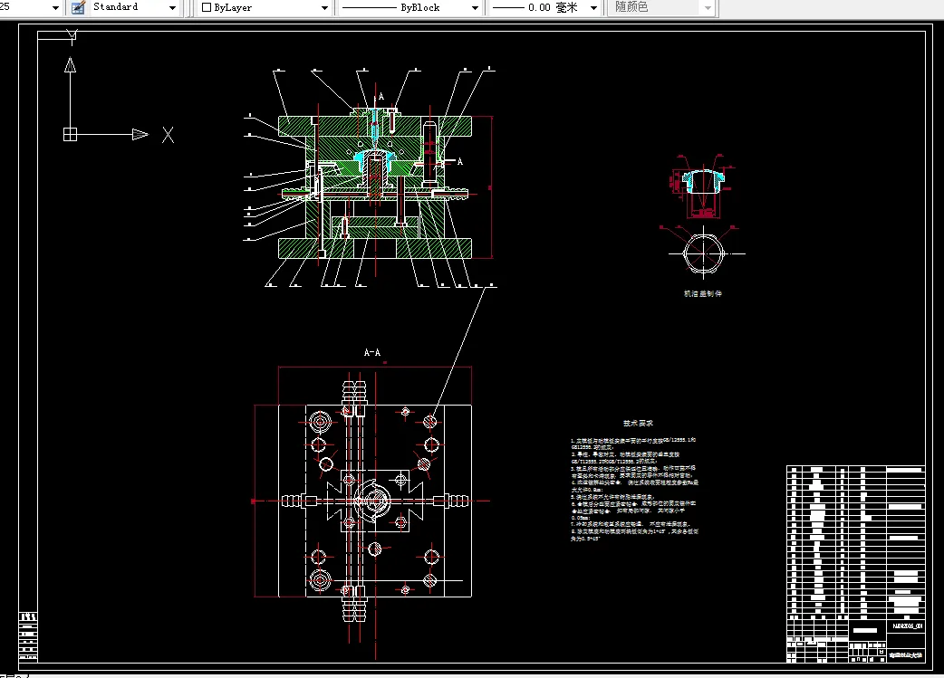Select the 机油盖制件 part label

point(703,293)
